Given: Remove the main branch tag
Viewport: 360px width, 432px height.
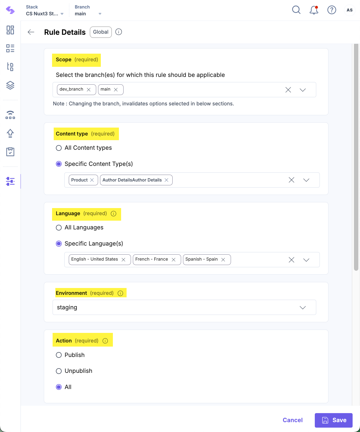Looking at the screenshot, I should [116, 90].
